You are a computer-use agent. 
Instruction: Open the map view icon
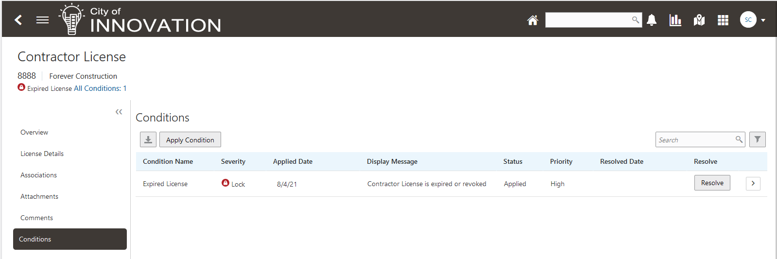[699, 20]
